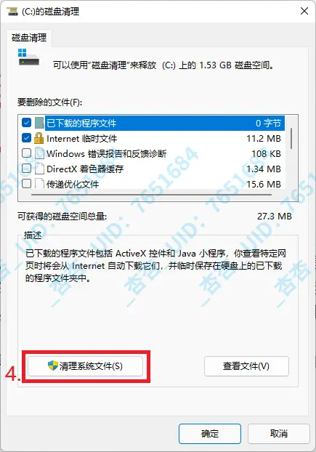
Task: Click the lock icon beside Internet 临时文件
Action: pyautogui.click(x=39, y=138)
